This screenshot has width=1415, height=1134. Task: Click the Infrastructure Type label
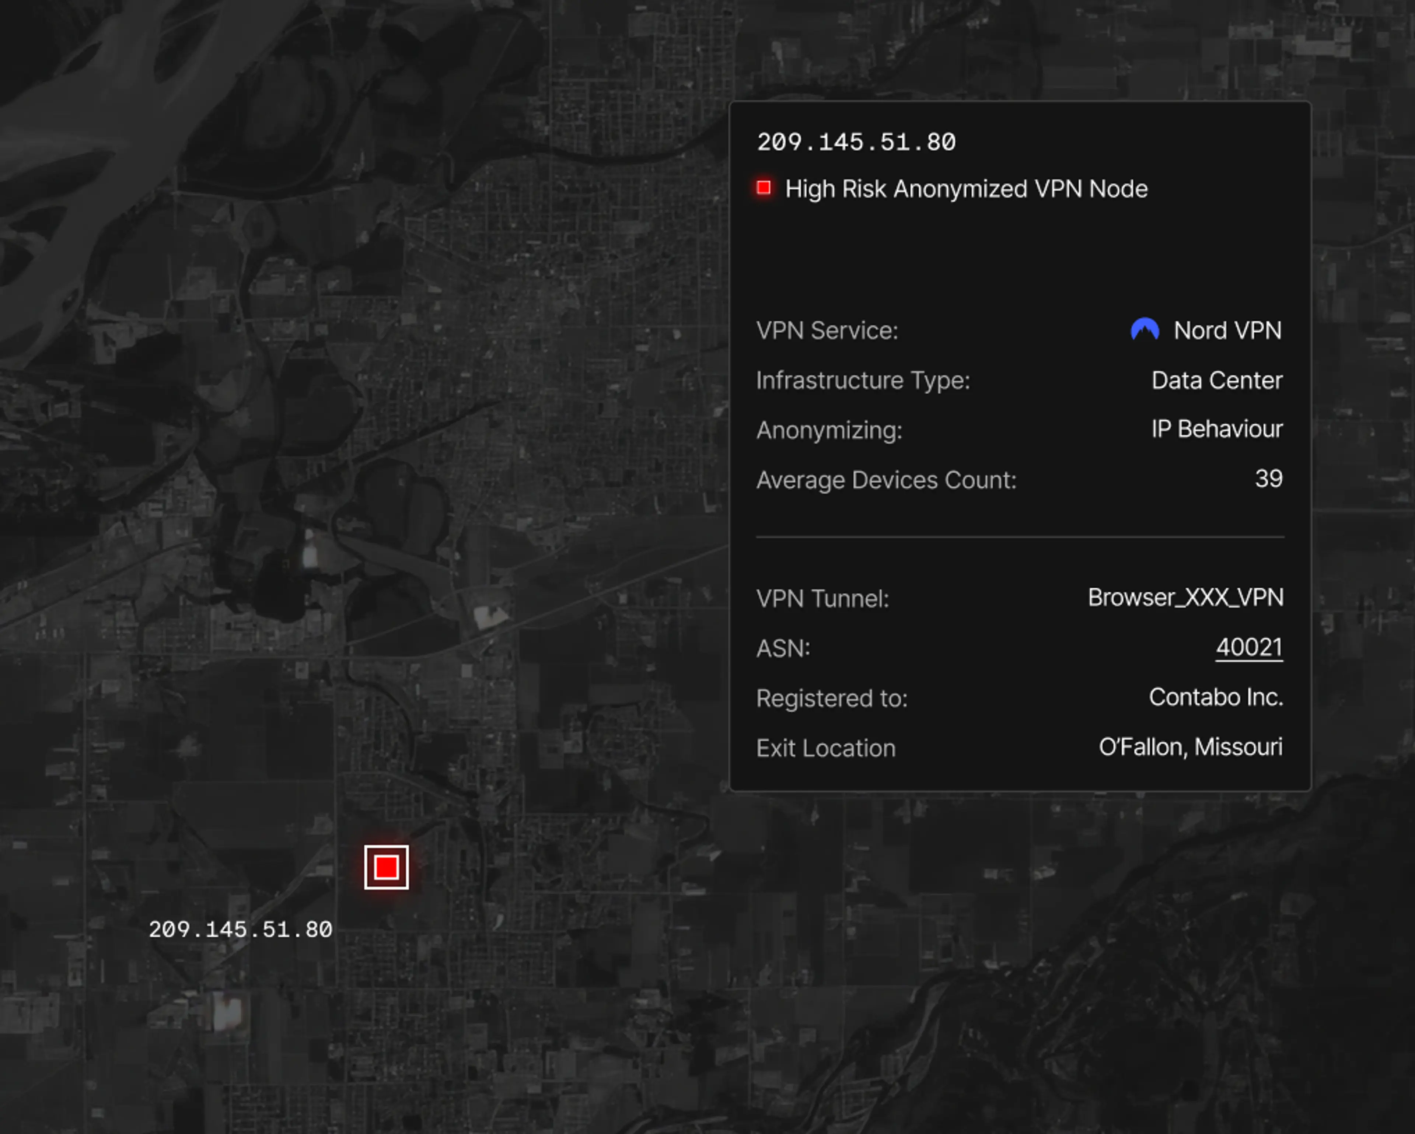click(862, 381)
